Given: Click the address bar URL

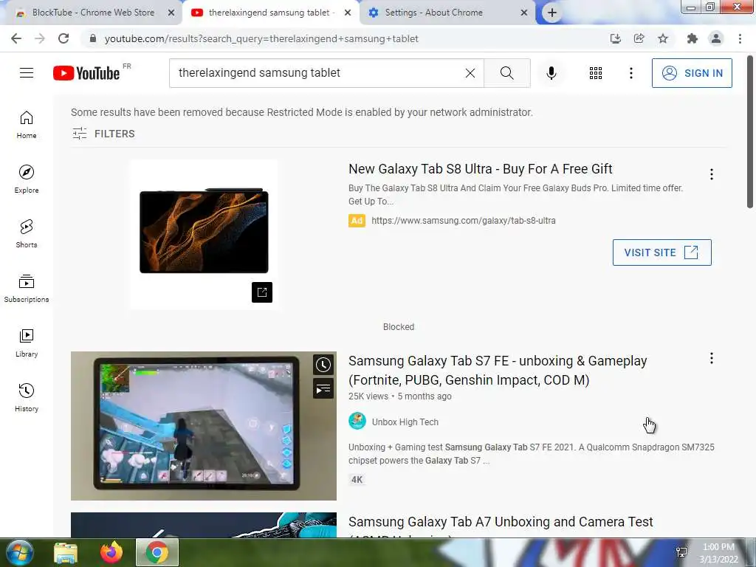Looking at the screenshot, I should point(261,38).
